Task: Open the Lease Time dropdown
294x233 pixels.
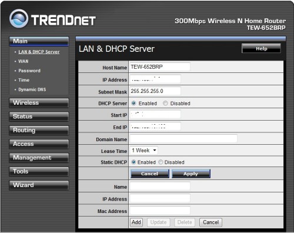Action: 143,151
